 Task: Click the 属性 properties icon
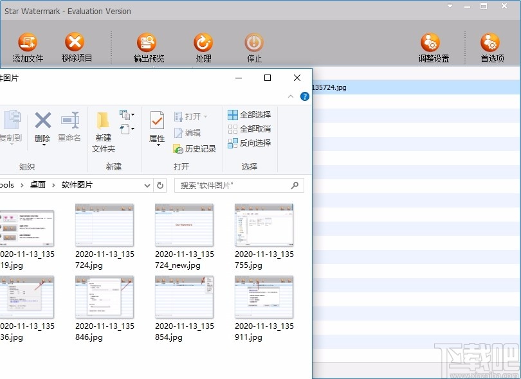(157, 120)
